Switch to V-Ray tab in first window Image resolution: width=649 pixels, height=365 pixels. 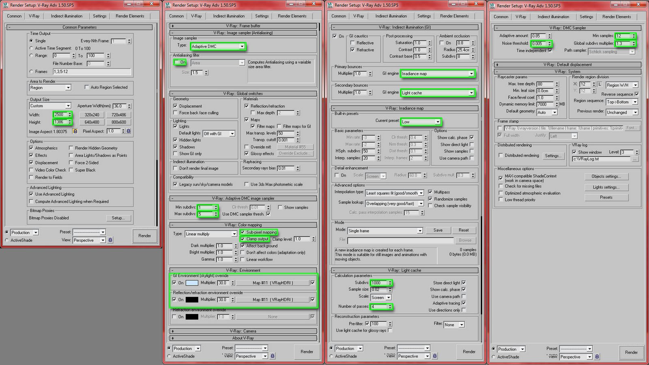[x=34, y=16]
